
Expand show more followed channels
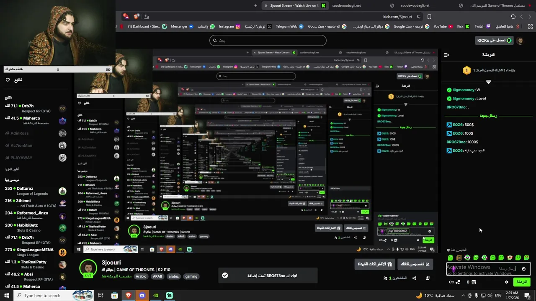coord(12,169)
